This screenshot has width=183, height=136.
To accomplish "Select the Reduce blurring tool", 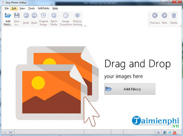I will point(78,19).
